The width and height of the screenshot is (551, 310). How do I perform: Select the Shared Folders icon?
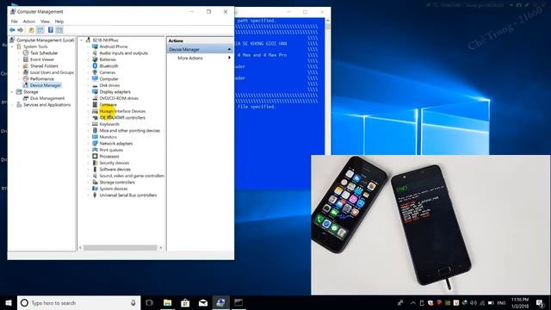[x=26, y=66]
